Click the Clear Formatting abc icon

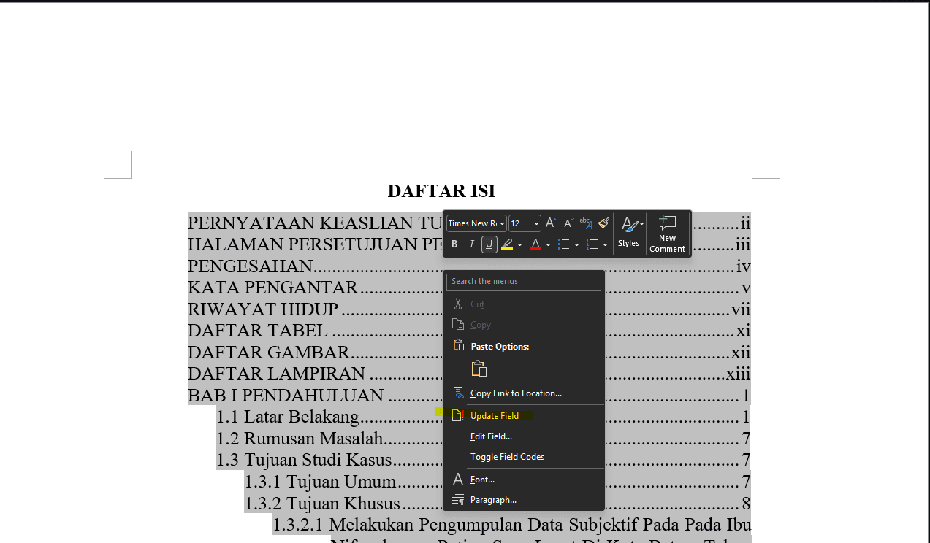point(586,223)
